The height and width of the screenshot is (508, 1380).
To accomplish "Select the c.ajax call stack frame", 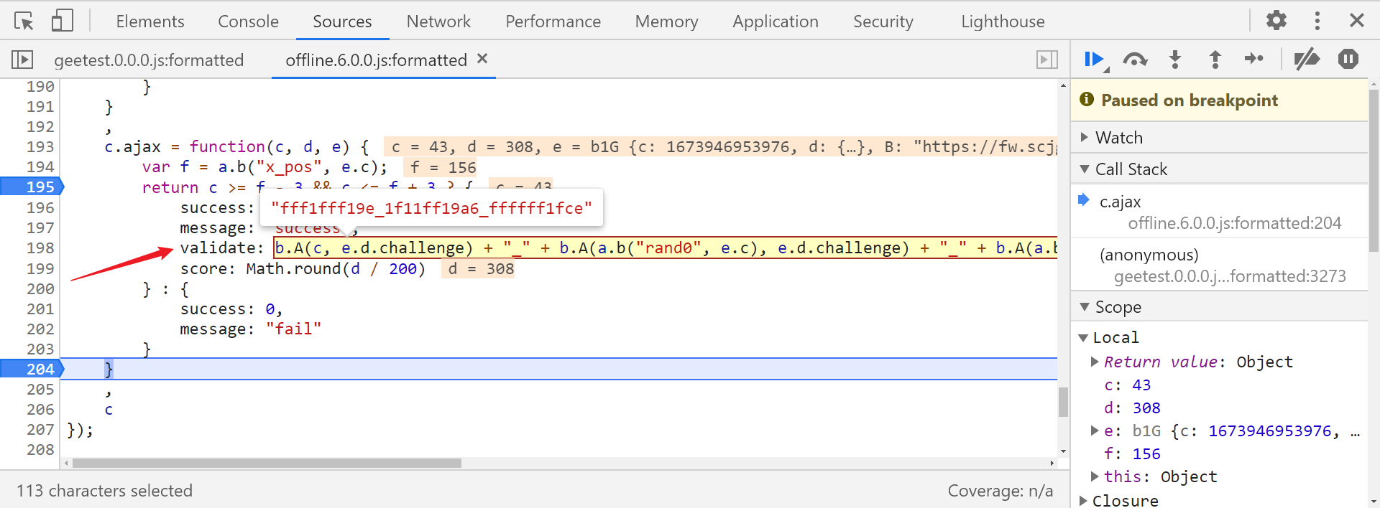I will (1120, 202).
